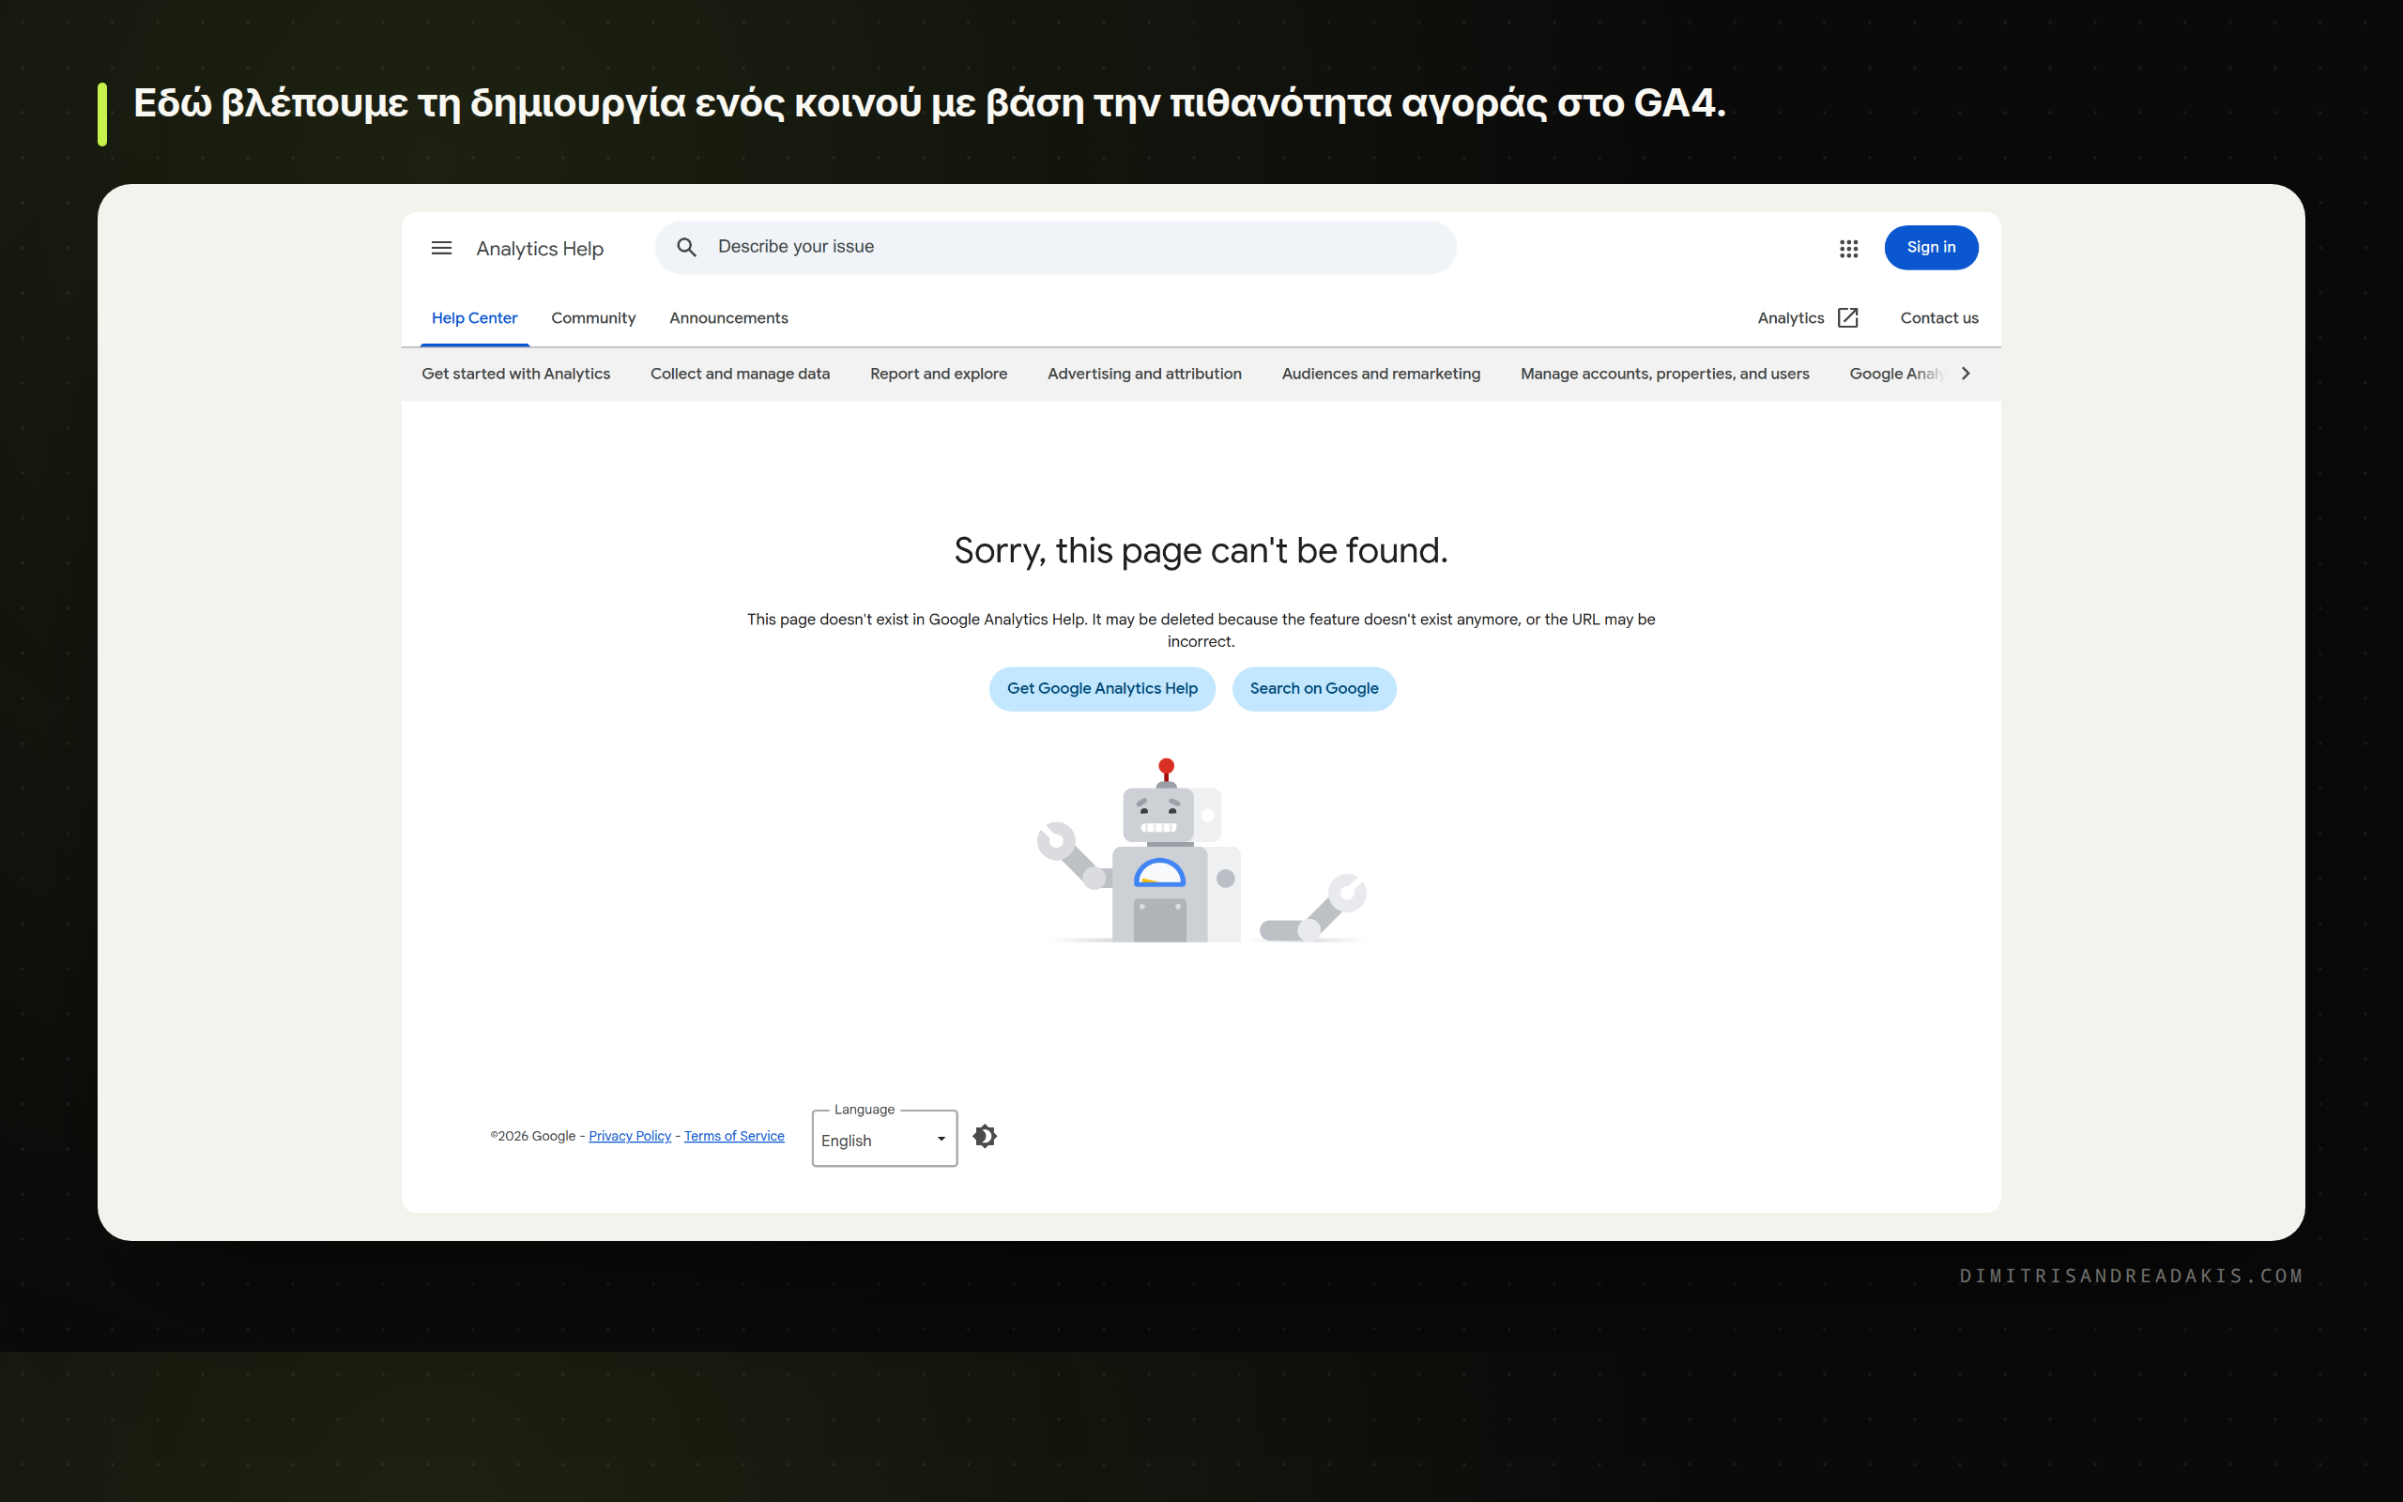Image resolution: width=2403 pixels, height=1502 pixels.
Task: Click Contact us
Action: 1939,318
